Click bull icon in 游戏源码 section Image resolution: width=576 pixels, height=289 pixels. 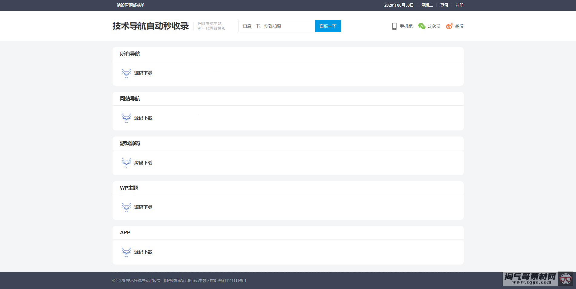pyautogui.click(x=126, y=162)
